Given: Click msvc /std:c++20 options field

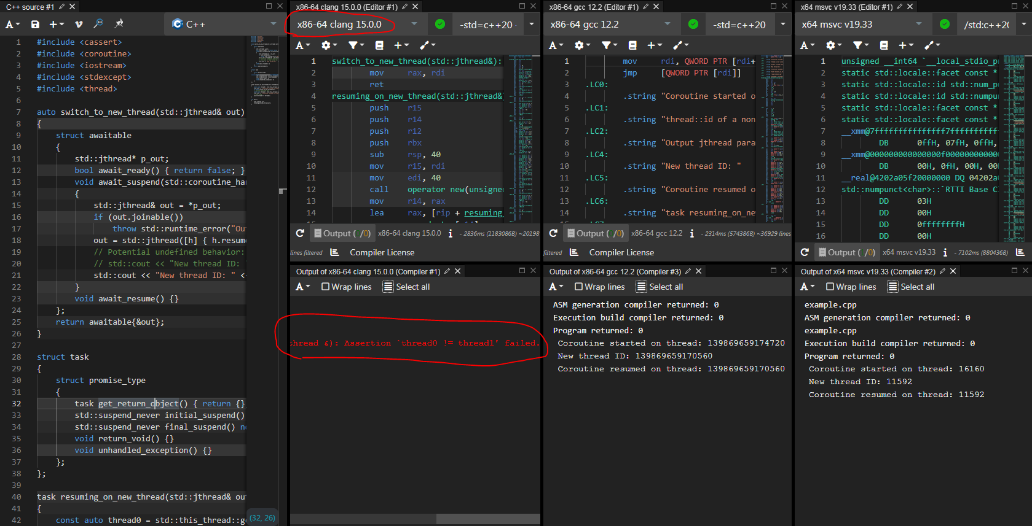Looking at the screenshot, I should point(987,25).
